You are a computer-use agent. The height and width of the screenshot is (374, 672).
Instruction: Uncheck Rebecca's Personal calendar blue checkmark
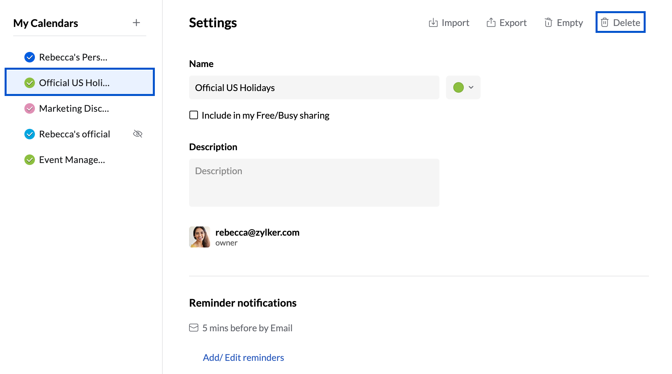(30, 57)
